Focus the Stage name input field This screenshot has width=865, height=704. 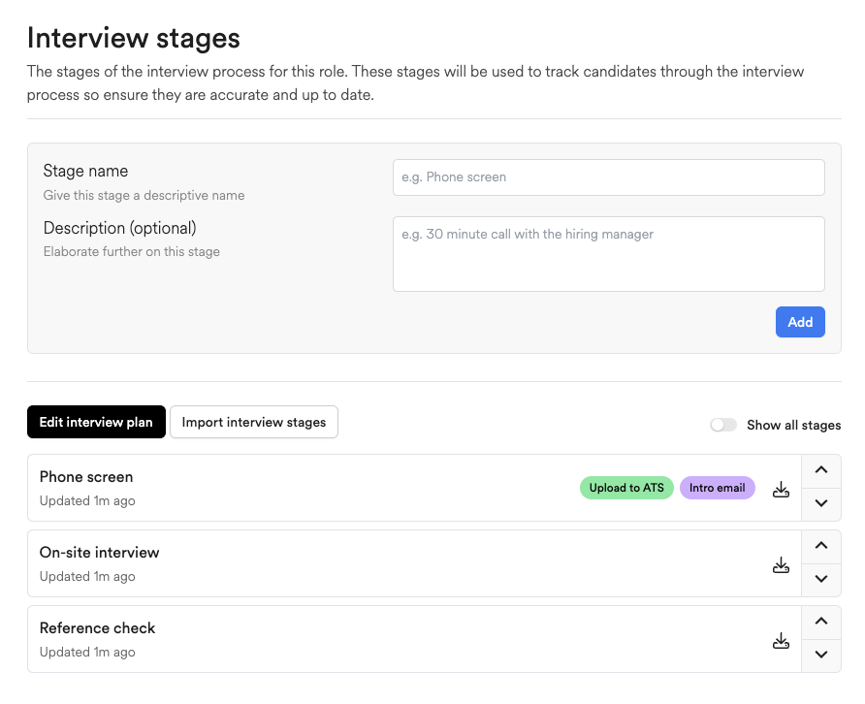tap(608, 177)
